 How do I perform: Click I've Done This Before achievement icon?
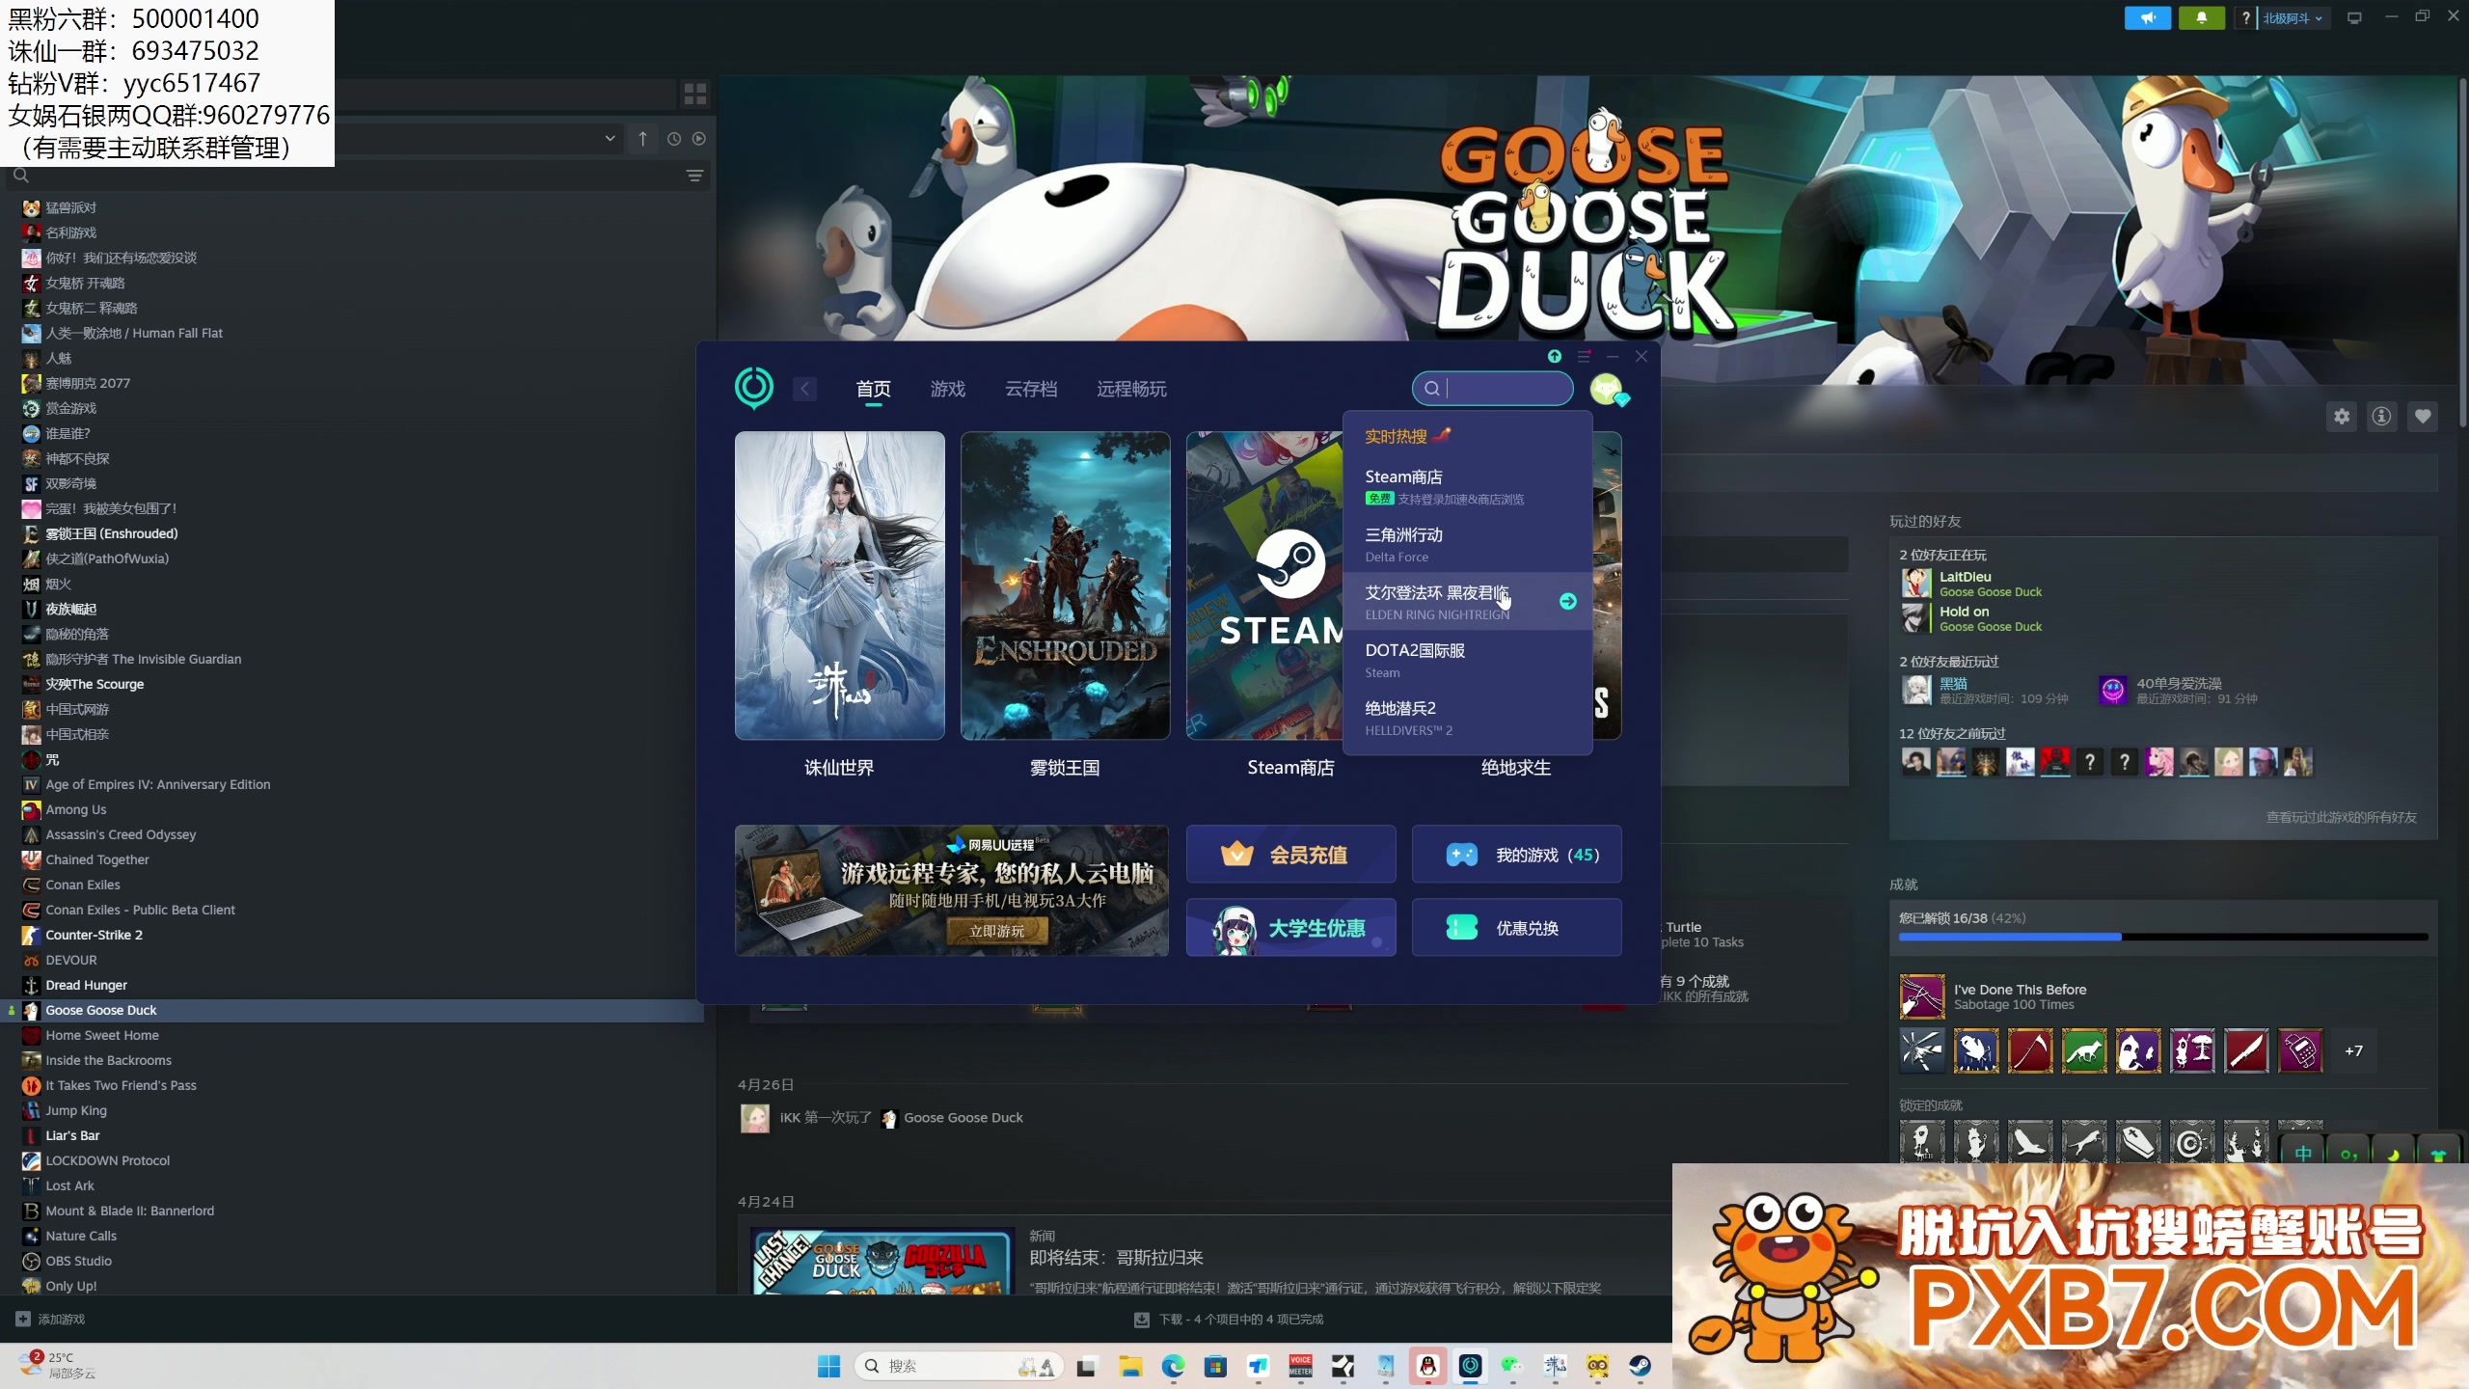(x=1922, y=996)
